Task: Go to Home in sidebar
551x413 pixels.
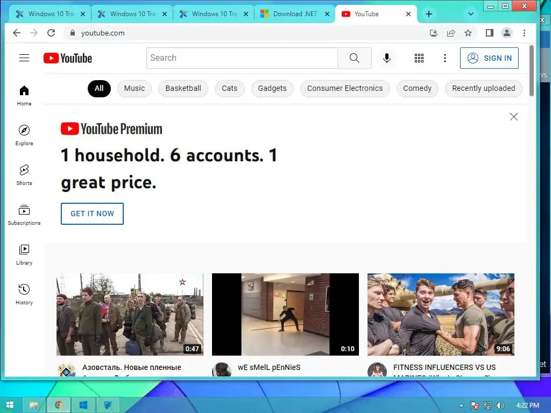Action: pyautogui.click(x=24, y=96)
